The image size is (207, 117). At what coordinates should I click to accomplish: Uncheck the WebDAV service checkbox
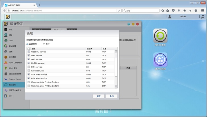point(28,52)
